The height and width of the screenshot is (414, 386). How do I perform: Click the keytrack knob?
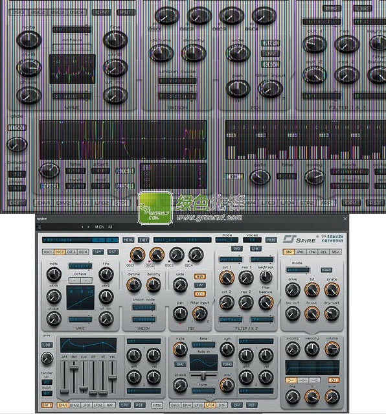pyautogui.click(x=266, y=277)
